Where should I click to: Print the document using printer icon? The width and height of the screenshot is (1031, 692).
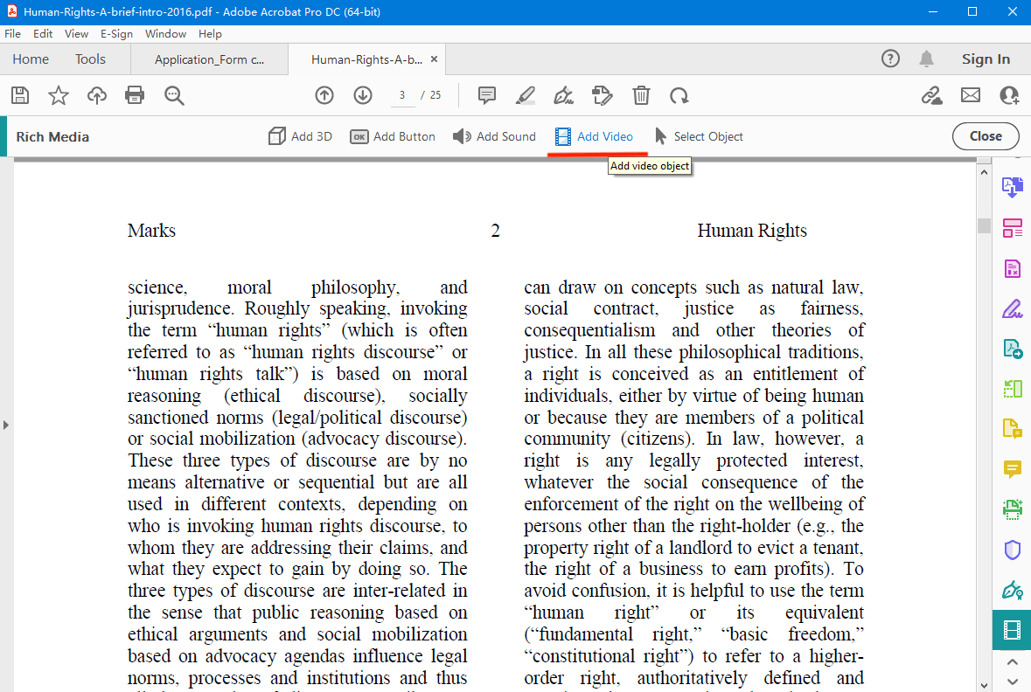coord(134,95)
